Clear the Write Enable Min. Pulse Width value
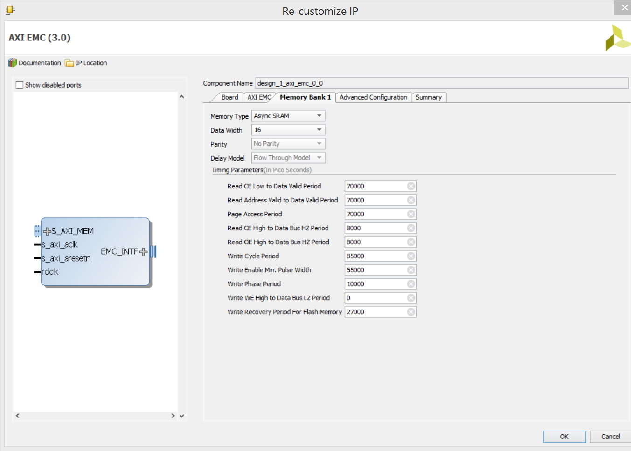Image resolution: width=631 pixels, height=451 pixels. pos(411,270)
